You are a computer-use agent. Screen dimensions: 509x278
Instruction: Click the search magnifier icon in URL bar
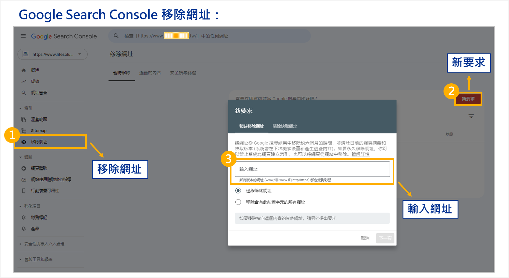point(116,36)
